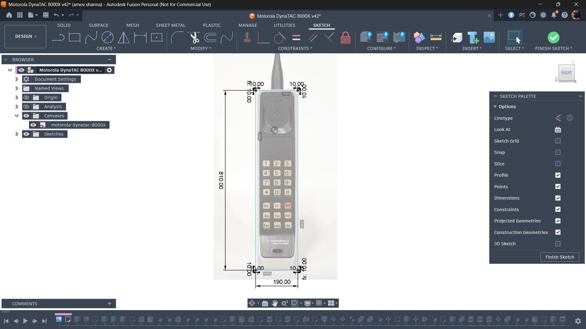Open the notifications bell
The width and height of the screenshot is (586, 329).
(x=554, y=15)
